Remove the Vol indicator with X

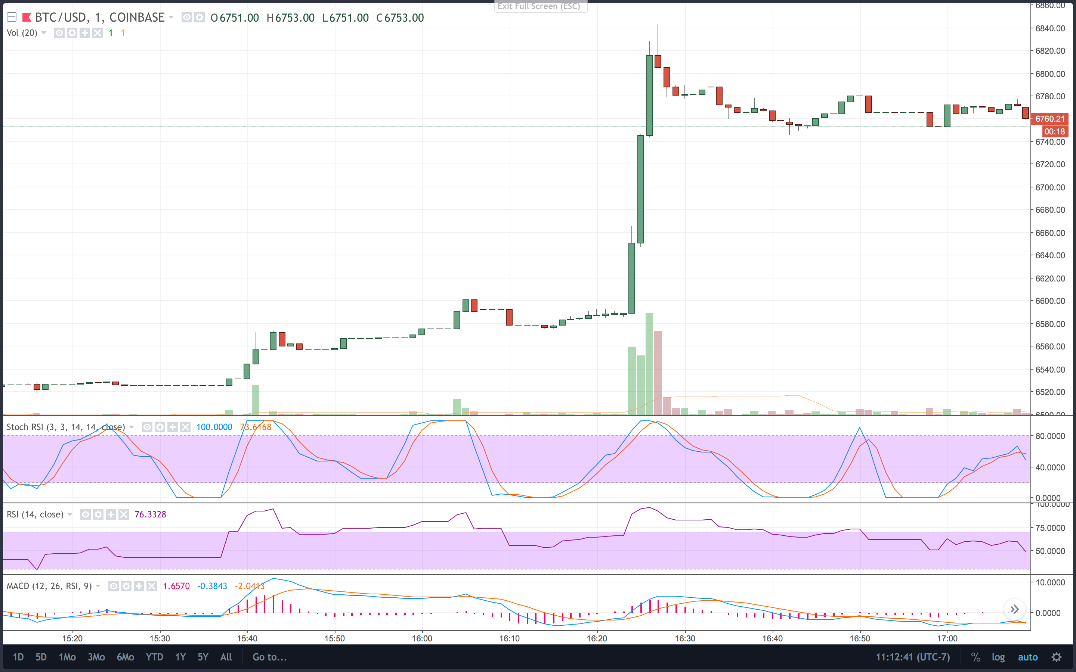[x=98, y=33]
